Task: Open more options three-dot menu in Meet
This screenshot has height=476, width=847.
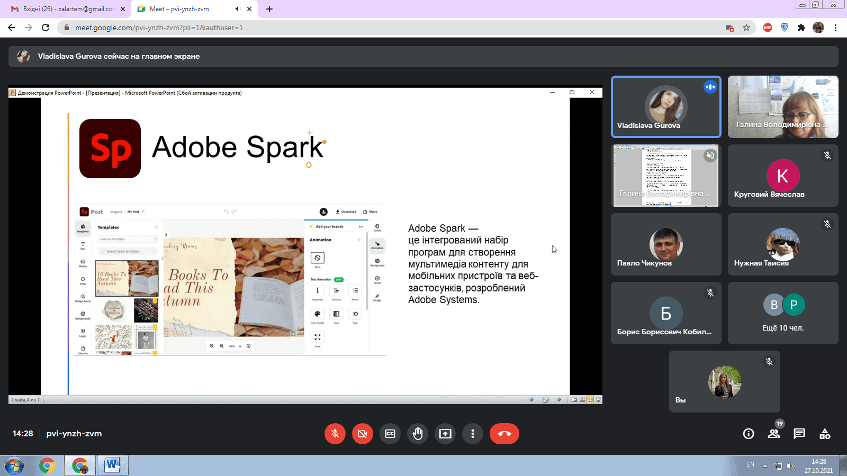Action: tap(473, 434)
